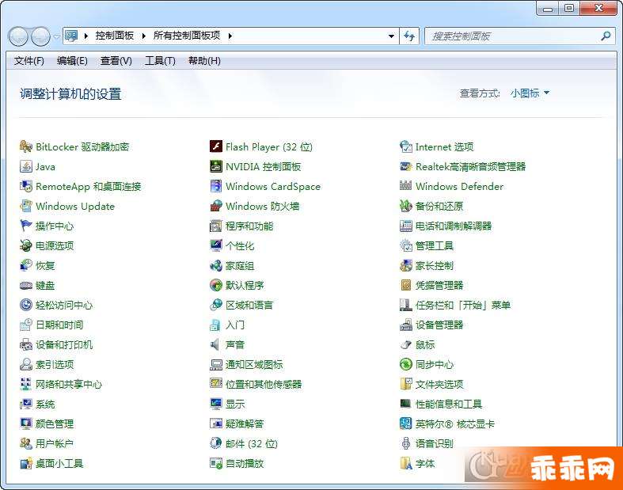Viewport: 623px width, 490px height.
Task: Click the 键盘 keyboard icon
Action: point(26,285)
